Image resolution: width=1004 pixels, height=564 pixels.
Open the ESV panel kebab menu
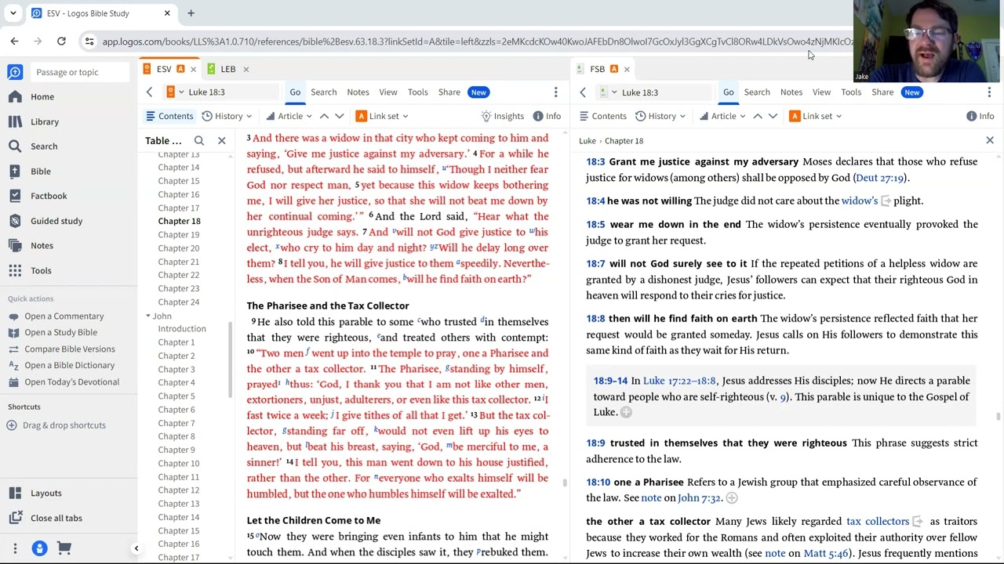[555, 92]
